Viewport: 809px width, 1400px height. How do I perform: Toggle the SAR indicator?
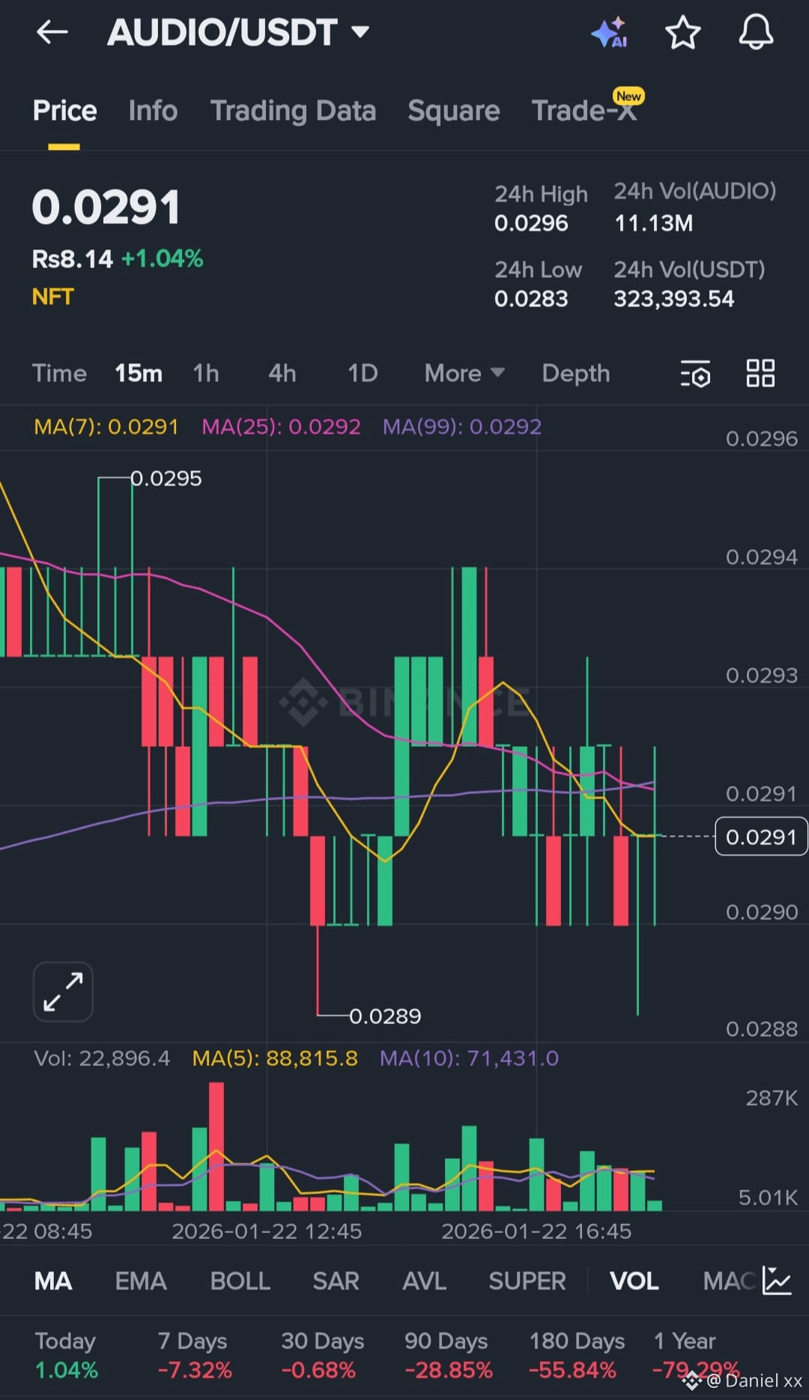click(x=336, y=1281)
